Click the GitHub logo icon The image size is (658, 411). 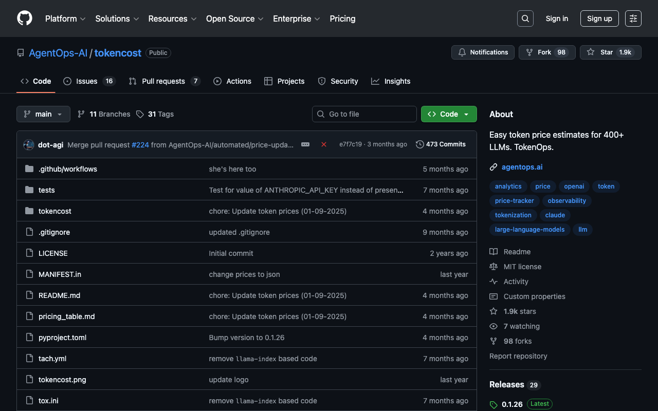tap(25, 18)
